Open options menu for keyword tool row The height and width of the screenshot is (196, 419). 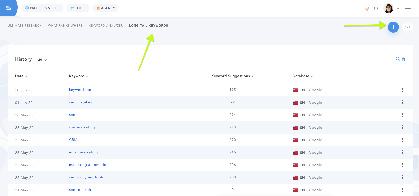click(403, 90)
